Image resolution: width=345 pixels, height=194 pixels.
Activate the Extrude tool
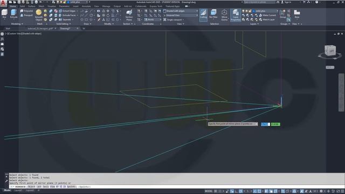click(13, 14)
